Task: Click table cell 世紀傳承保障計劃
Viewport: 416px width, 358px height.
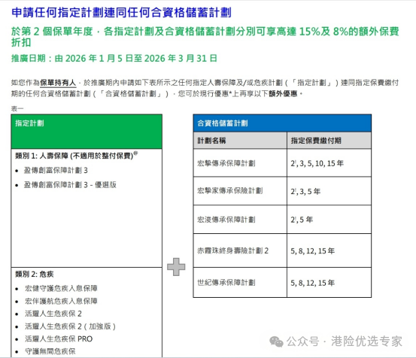Action: (240, 283)
